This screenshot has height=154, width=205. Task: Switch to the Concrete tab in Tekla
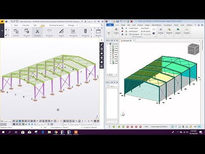(x=26, y=25)
